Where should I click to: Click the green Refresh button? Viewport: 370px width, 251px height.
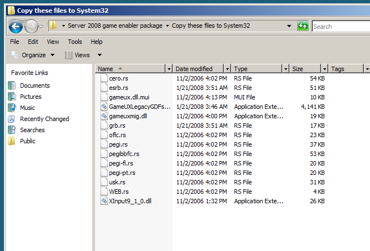tap(303, 26)
